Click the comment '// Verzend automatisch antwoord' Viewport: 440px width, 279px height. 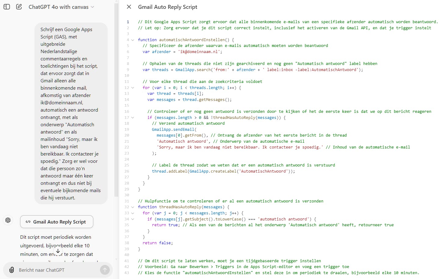pyautogui.click(x=188, y=123)
